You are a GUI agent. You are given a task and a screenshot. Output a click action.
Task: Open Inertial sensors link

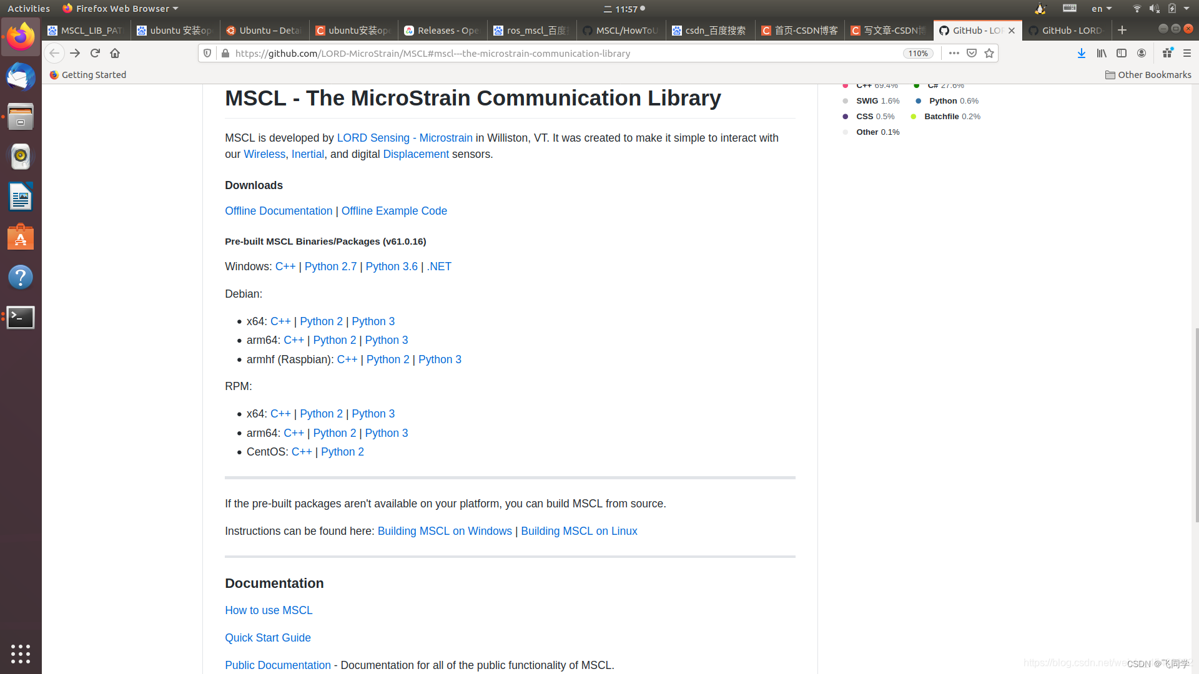(308, 154)
